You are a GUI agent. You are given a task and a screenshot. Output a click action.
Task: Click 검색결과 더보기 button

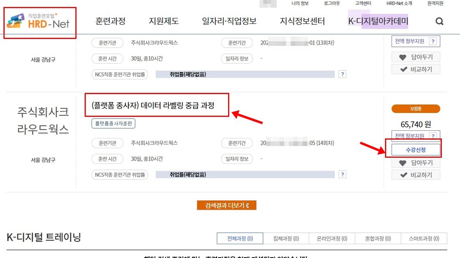pos(226,205)
